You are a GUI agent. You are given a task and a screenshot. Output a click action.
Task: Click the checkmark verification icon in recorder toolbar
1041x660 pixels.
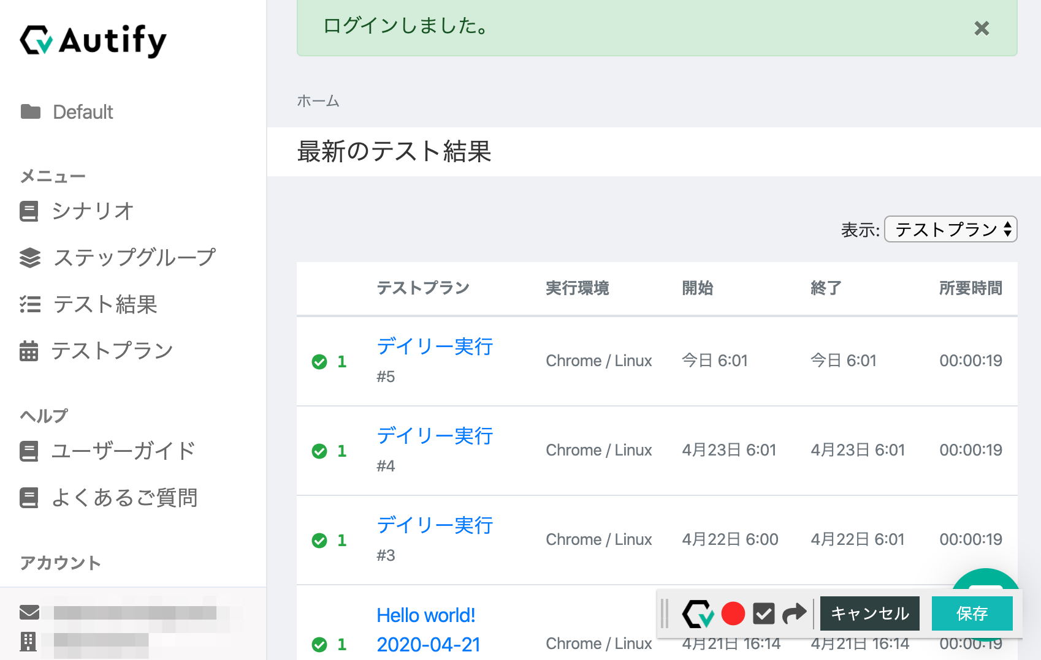coord(763,613)
